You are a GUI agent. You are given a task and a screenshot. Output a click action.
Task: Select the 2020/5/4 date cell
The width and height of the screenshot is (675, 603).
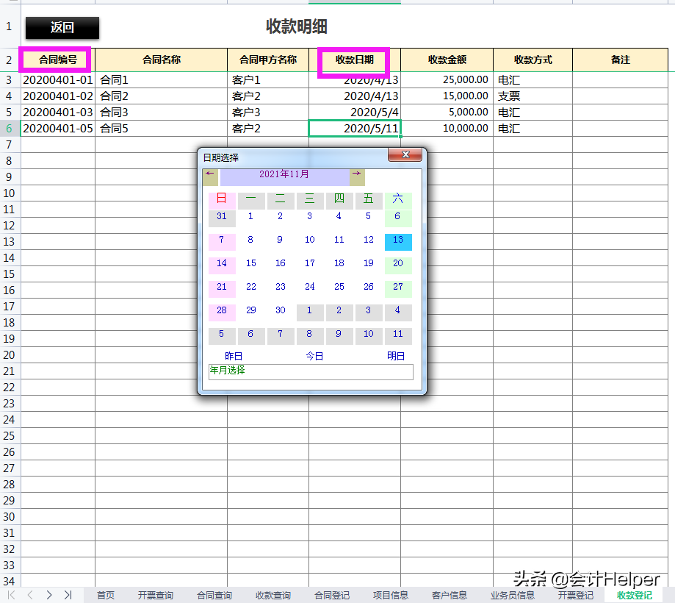354,113
